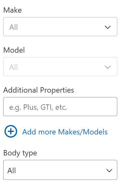The image size is (123, 190).
Task: Click the circled plus icon
Action: coord(11,131)
